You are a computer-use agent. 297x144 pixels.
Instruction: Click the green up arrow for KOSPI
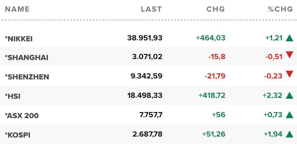[x=290, y=134]
